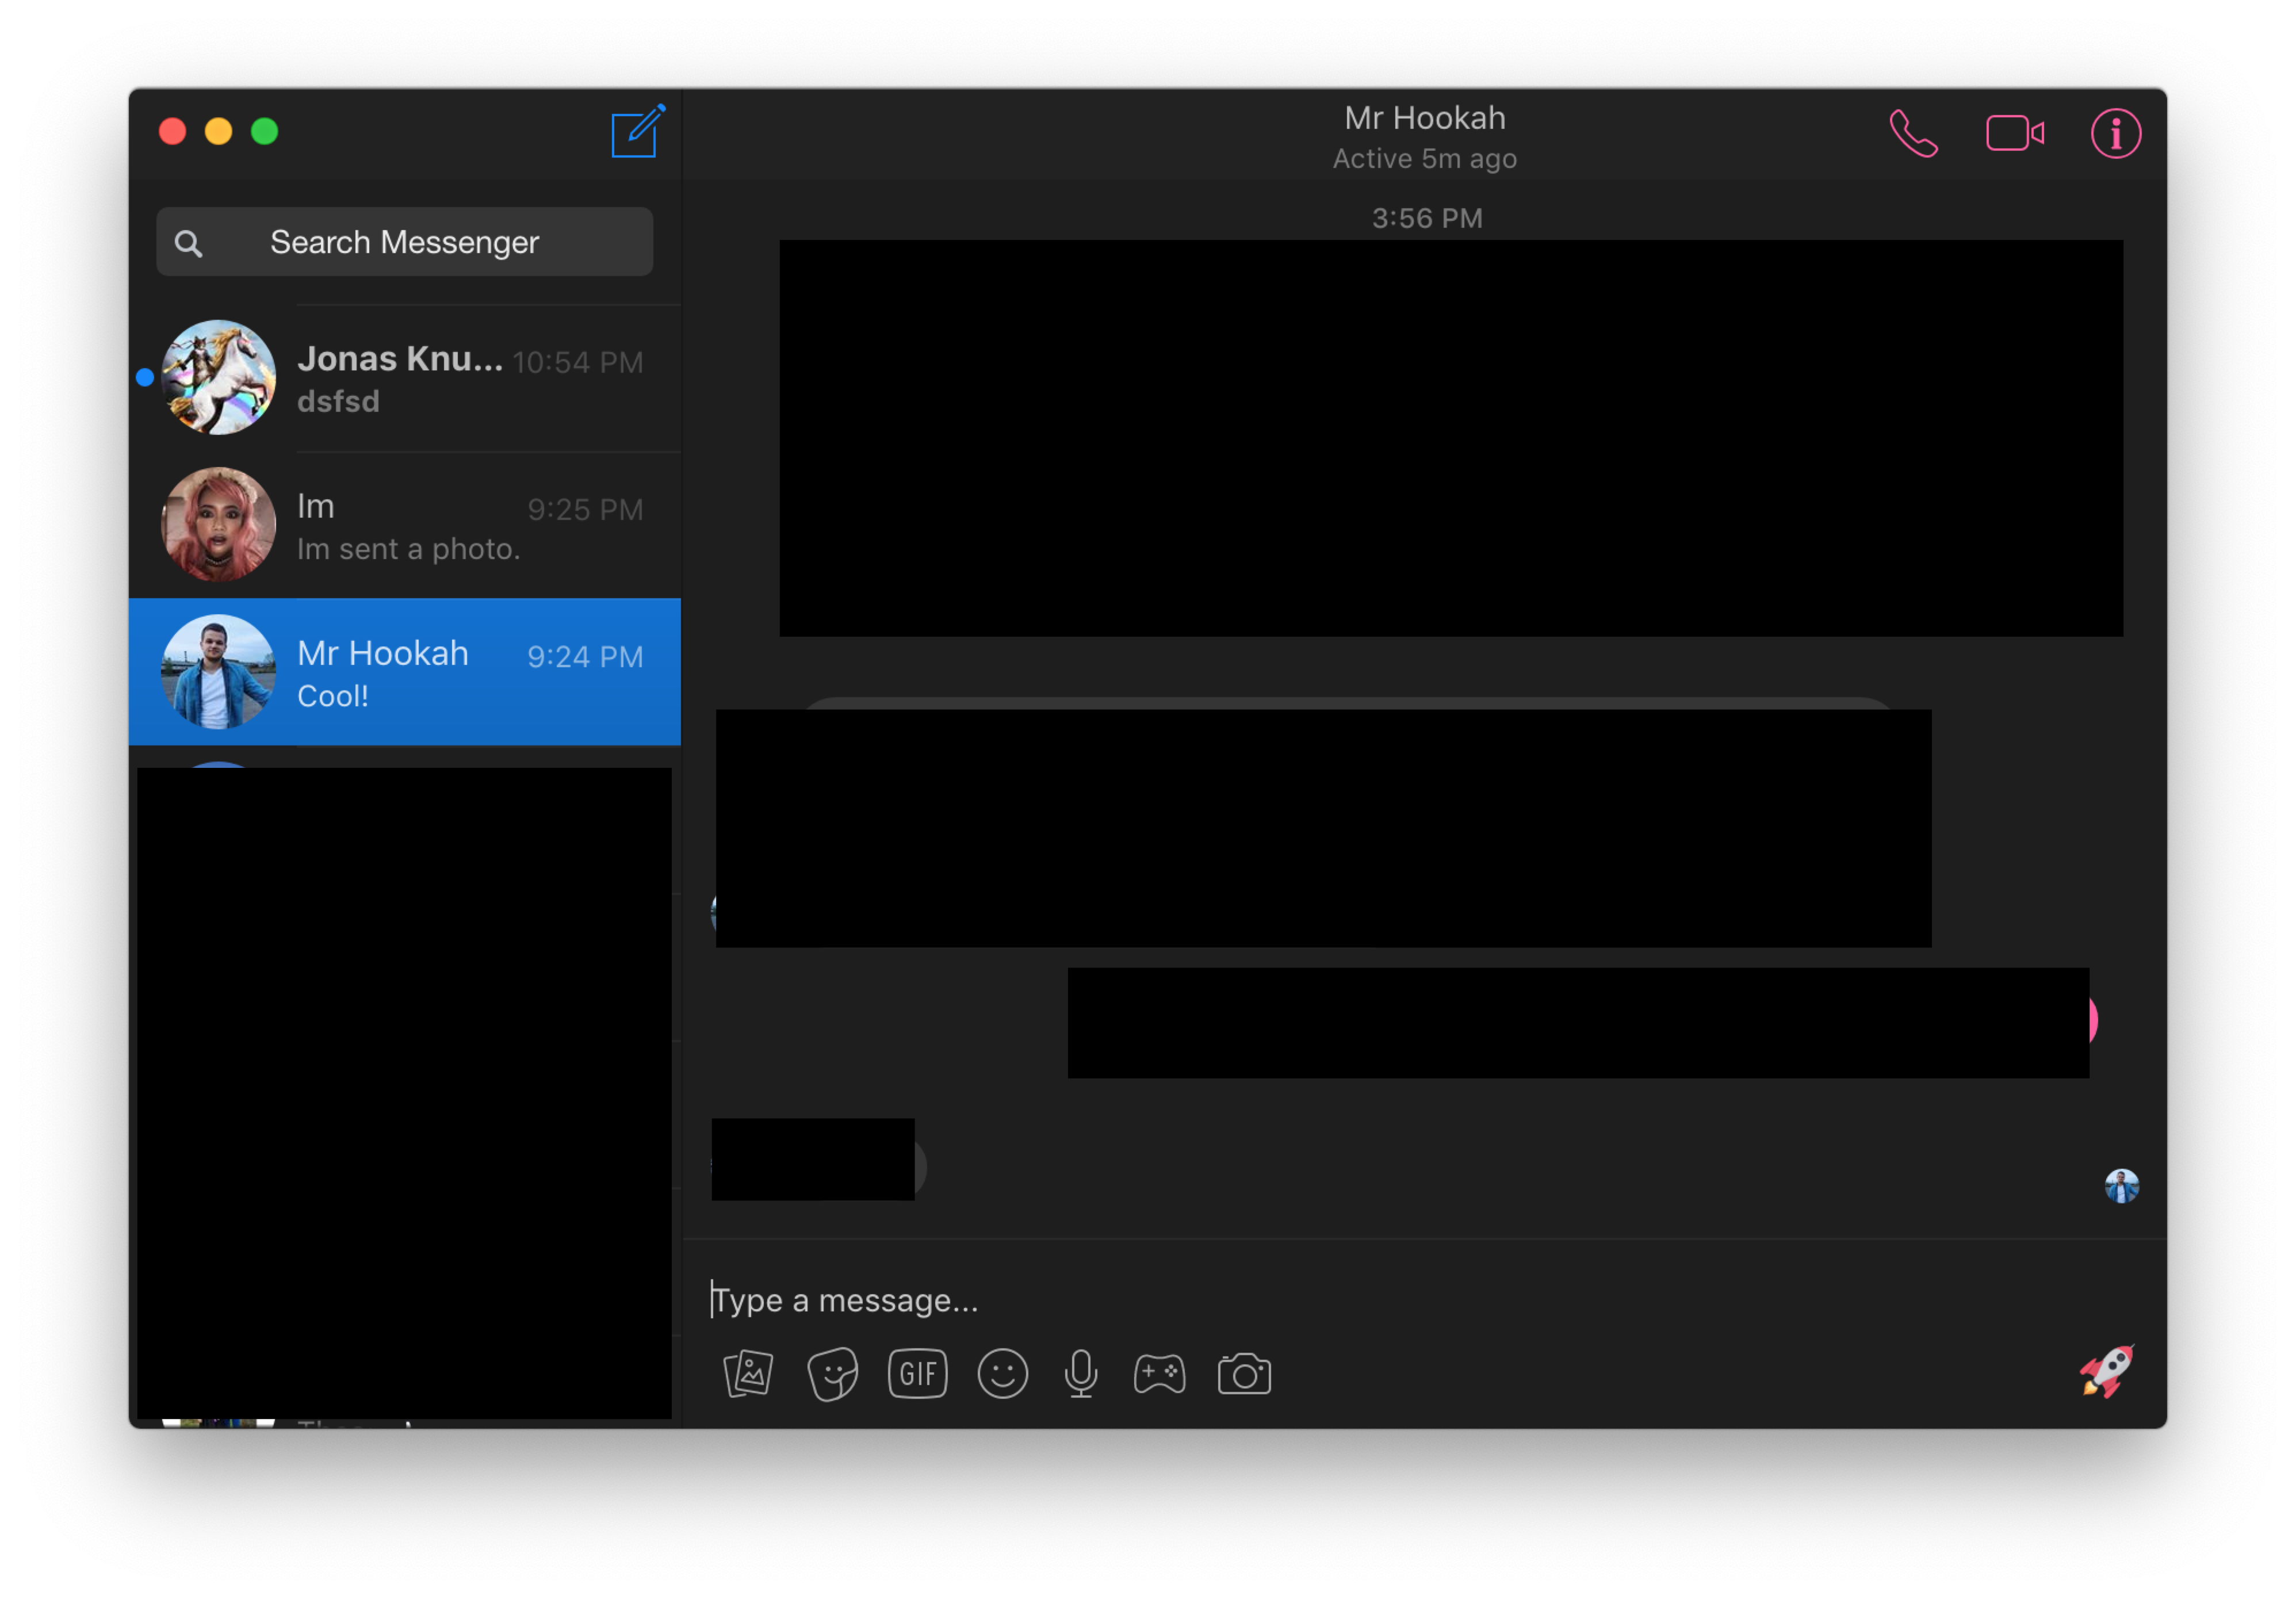The image size is (2296, 1599).
Task: Start a video call with Mr Hookah
Action: 2014,133
